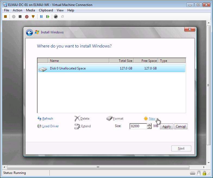Go back with the blue arrow
Screen dimensions: 213x178
29,33
